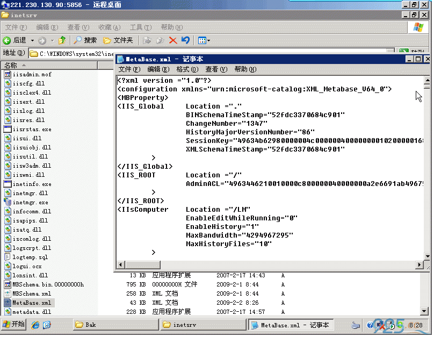Select inetmgr.exe file icon
Image resolution: width=434 pixels, height=337 pixels.
point(8,203)
